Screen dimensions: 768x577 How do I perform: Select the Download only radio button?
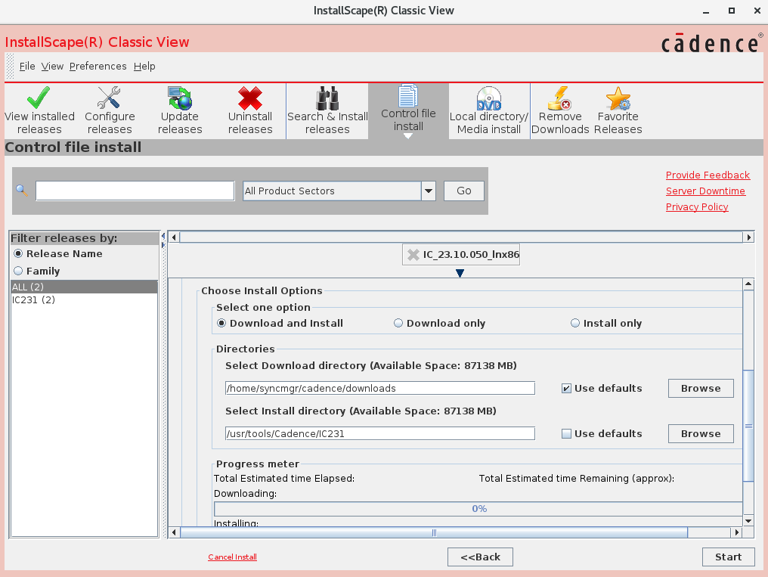tap(398, 323)
